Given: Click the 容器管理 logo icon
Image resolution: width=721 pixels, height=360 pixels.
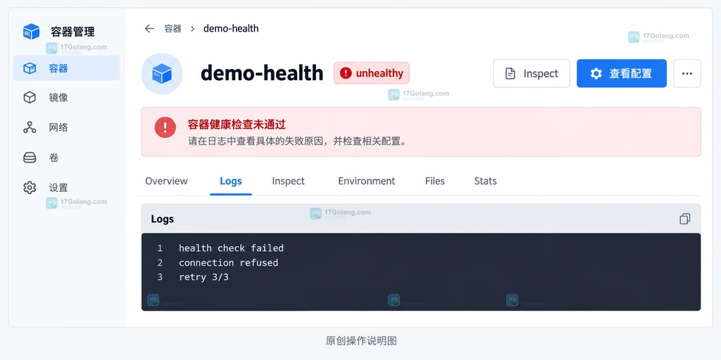Looking at the screenshot, I should 32,32.
